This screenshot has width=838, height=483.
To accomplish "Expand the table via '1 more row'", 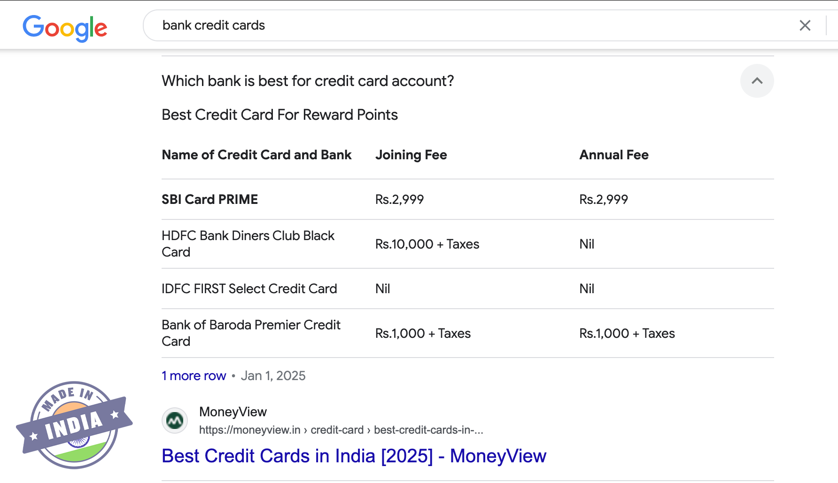I will 194,376.
